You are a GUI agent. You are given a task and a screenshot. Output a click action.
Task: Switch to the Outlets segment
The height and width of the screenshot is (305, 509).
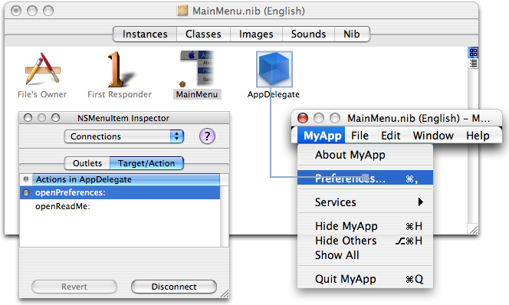[x=87, y=163]
